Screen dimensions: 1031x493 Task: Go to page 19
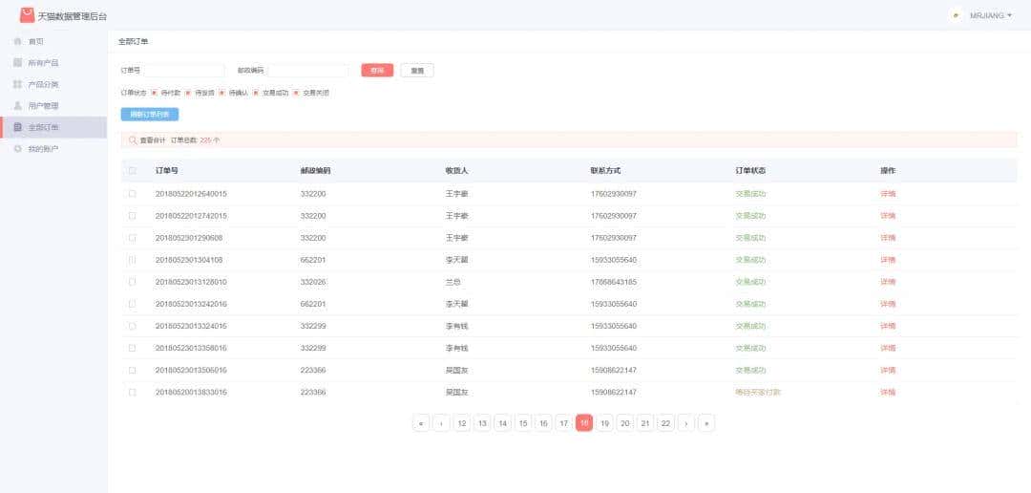pos(605,423)
